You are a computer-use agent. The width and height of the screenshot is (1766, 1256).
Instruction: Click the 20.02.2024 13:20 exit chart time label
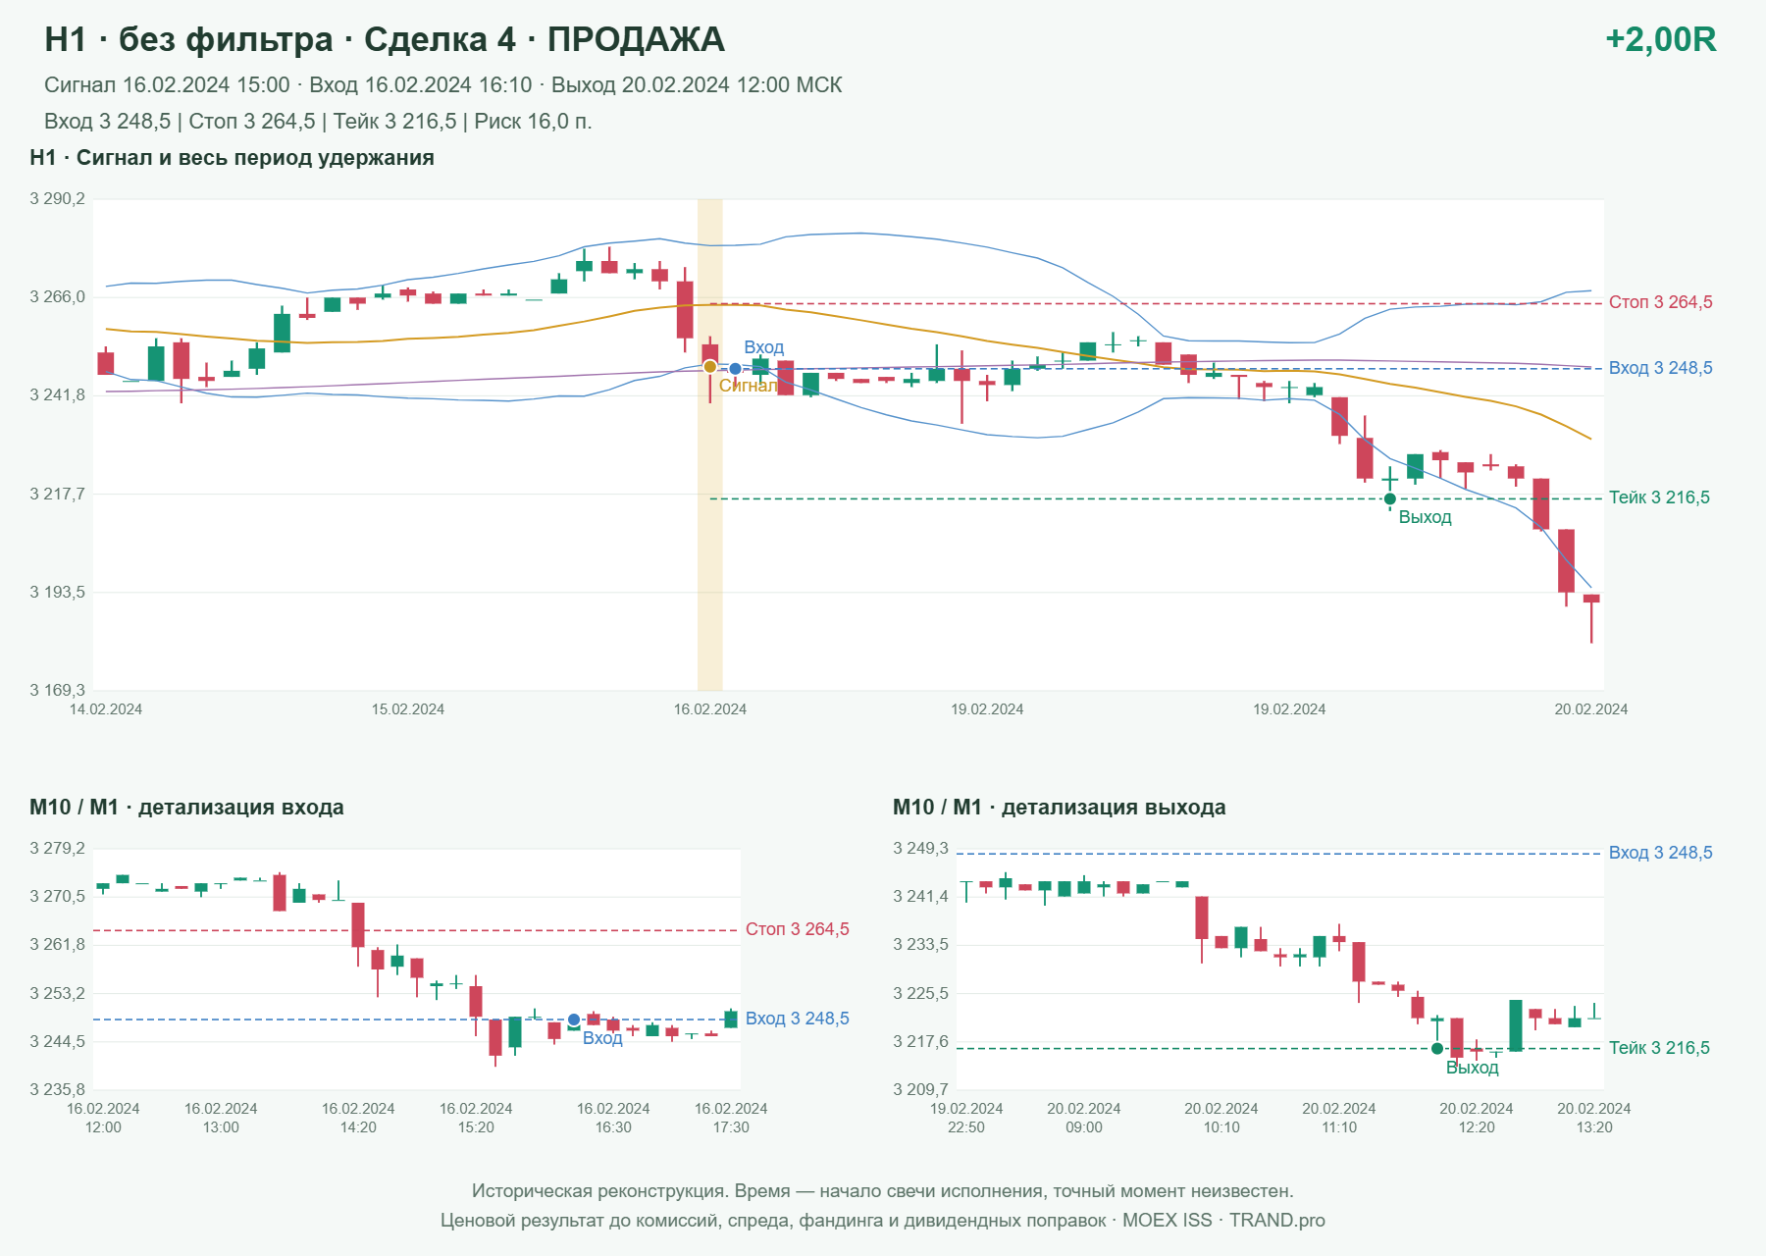pos(1594,1118)
